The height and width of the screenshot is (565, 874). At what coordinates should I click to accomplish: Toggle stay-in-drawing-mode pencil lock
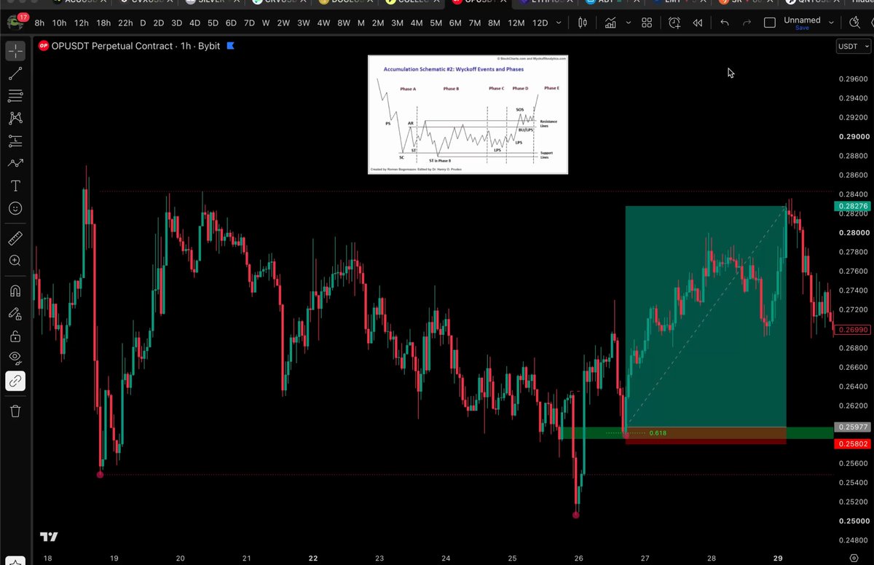(x=15, y=314)
